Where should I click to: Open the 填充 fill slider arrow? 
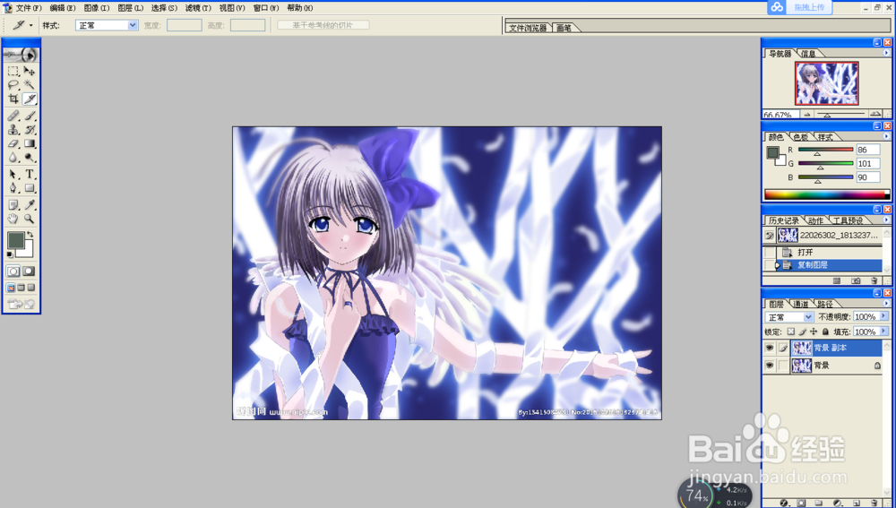click(x=884, y=331)
